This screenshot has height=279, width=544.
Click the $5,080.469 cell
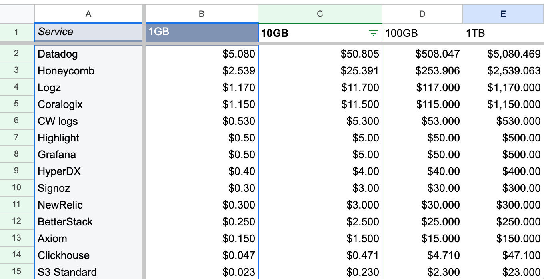[x=503, y=54]
